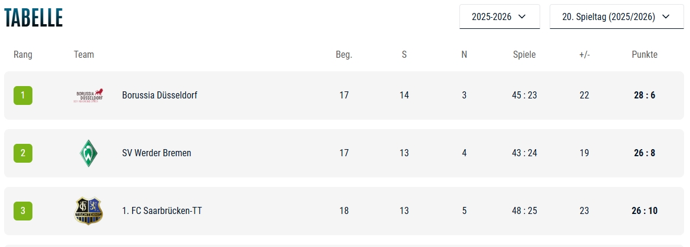Click the green rank 2 badge
Screen dimensions: 690x247
[x=23, y=153]
